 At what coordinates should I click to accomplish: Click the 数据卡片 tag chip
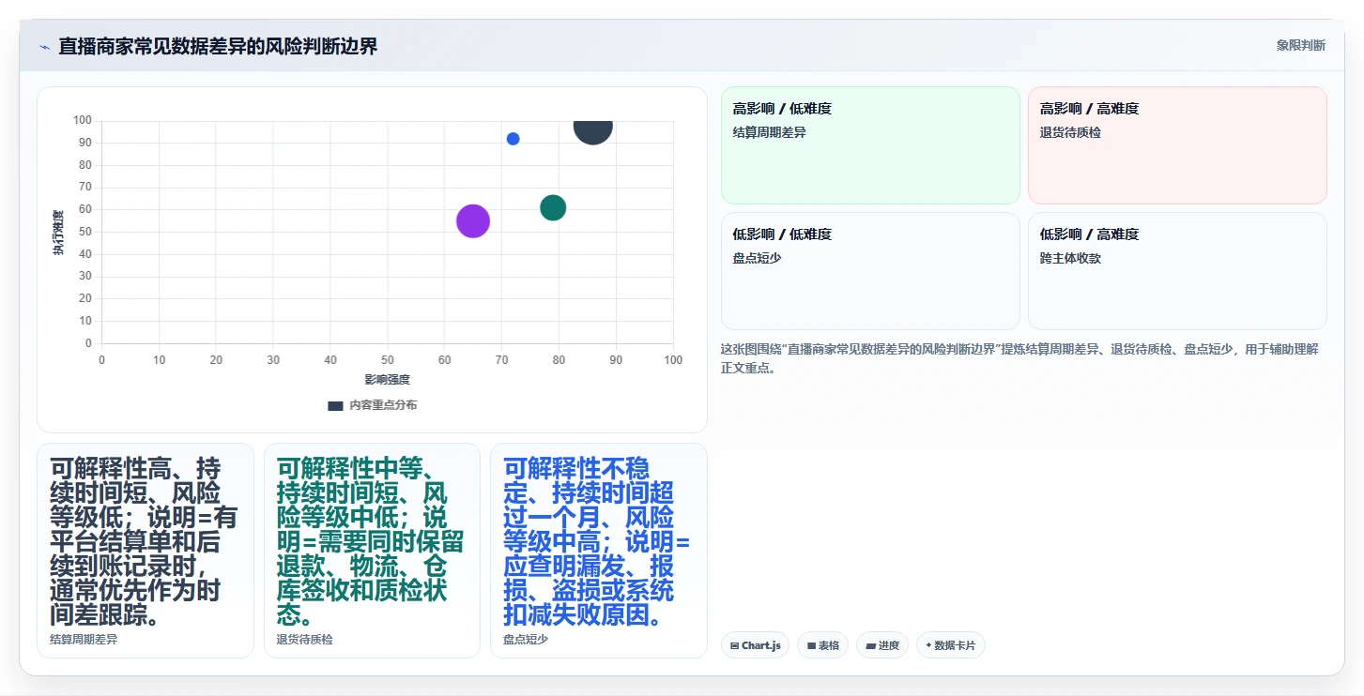click(950, 645)
